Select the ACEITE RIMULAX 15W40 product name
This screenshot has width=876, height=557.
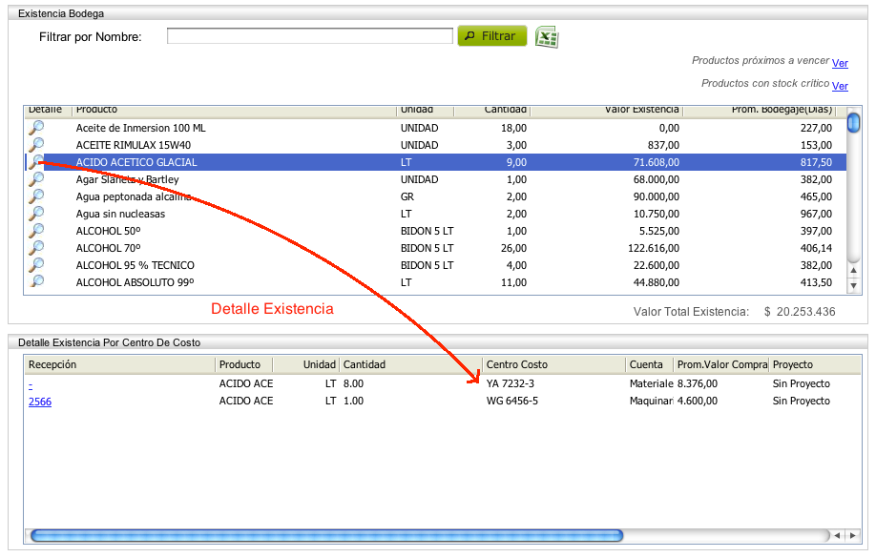[133, 145]
